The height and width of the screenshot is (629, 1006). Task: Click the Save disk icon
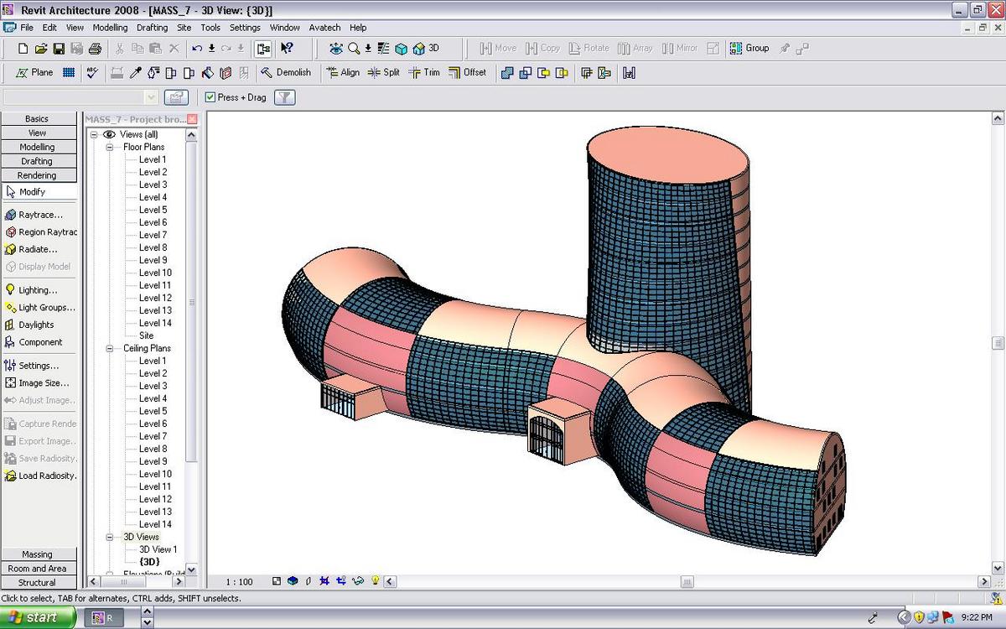click(59, 49)
